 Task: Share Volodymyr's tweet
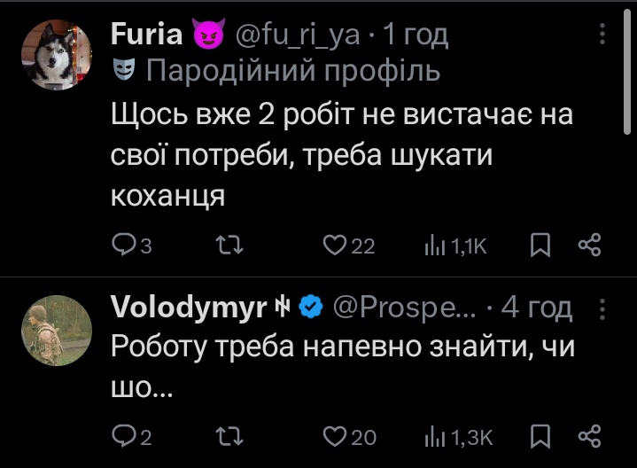point(589,436)
